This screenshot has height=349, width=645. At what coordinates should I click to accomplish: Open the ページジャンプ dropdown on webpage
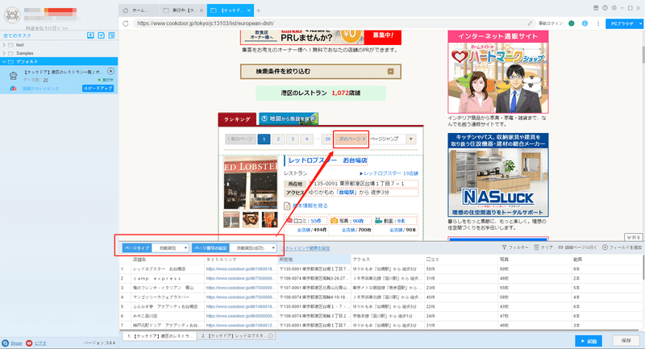click(410, 139)
